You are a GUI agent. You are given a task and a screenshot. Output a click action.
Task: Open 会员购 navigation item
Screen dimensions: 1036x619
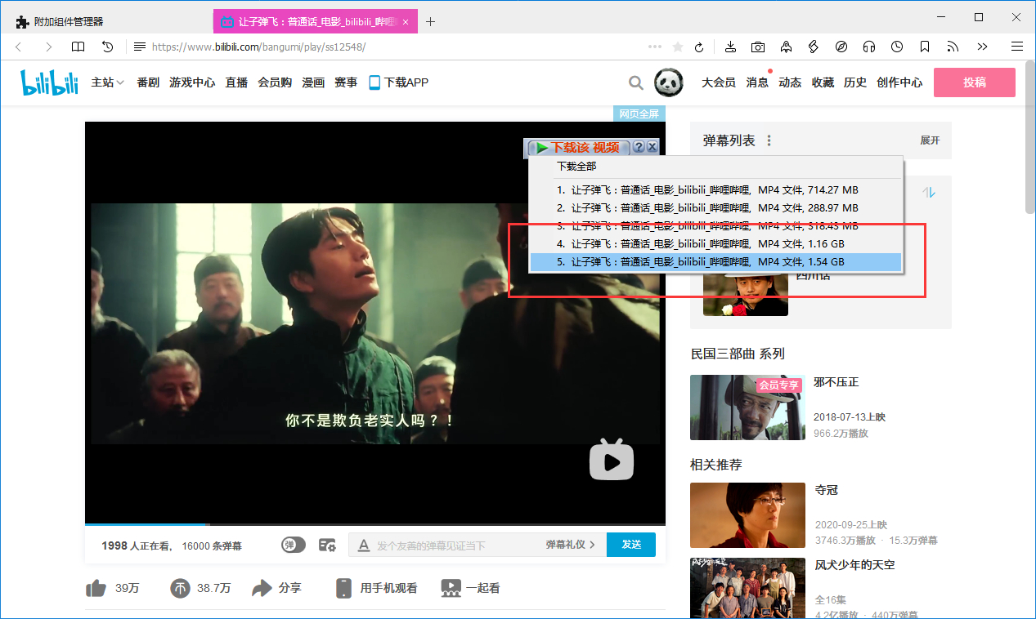pyautogui.click(x=275, y=82)
